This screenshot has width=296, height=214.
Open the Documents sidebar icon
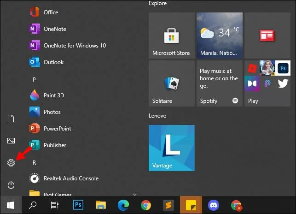(x=11, y=119)
